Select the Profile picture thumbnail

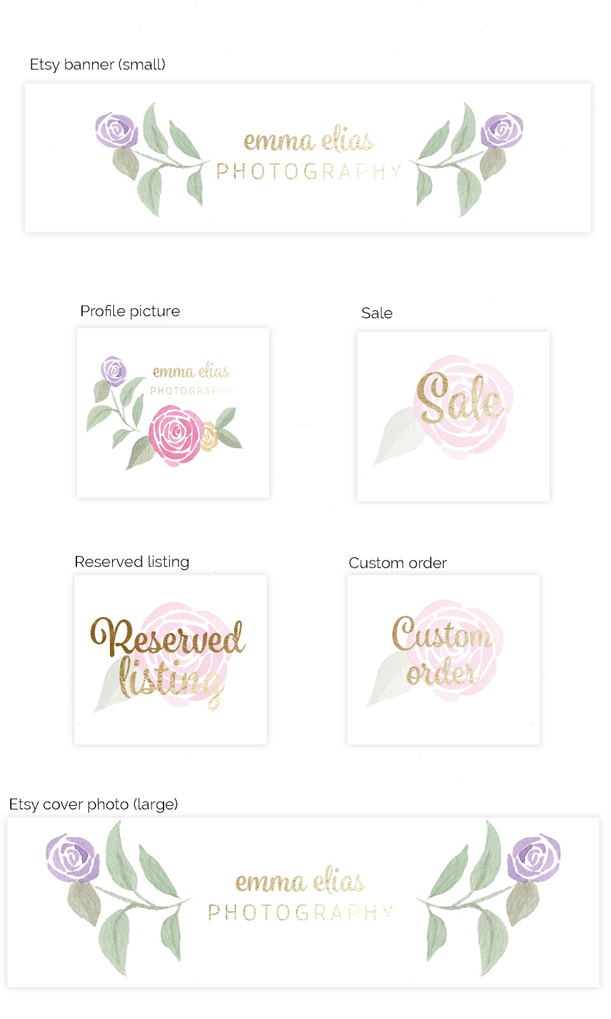[x=173, y=413]
